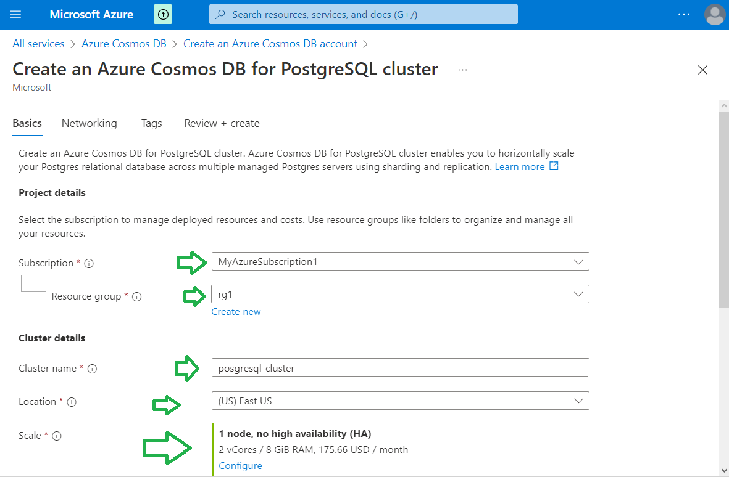Open the ellipsis beside the page title

(x=462, y=70)
